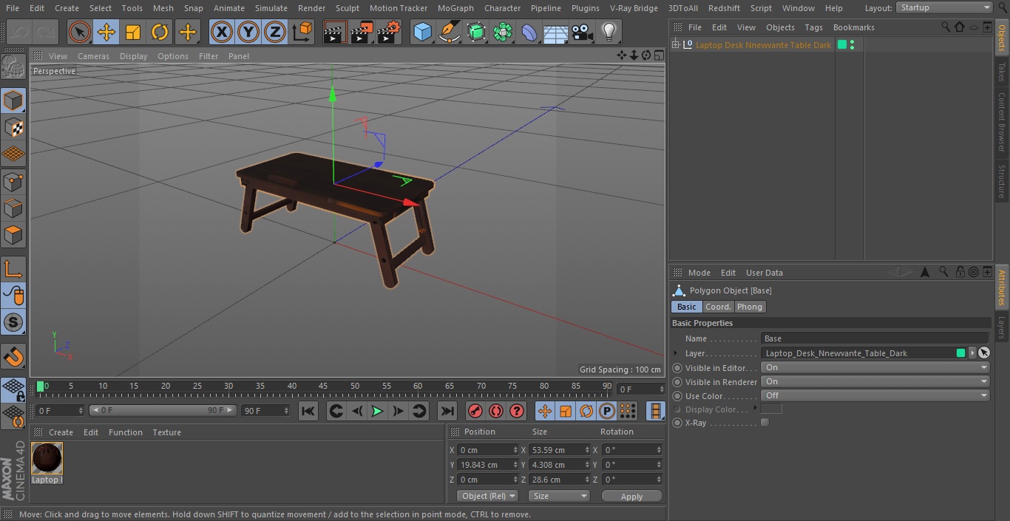Click the Name field containing Base

tap(876, 338)
